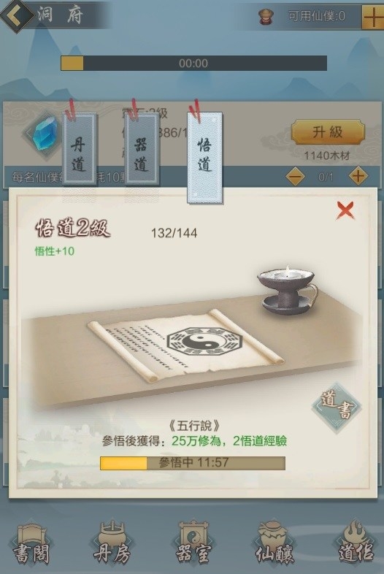The height and width of the screenshot is (574, 384).
Task: Tap the oil lamp on the desk
Action: pos(288,290)
